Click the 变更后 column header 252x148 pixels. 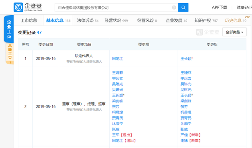click(x=212, y=44)
